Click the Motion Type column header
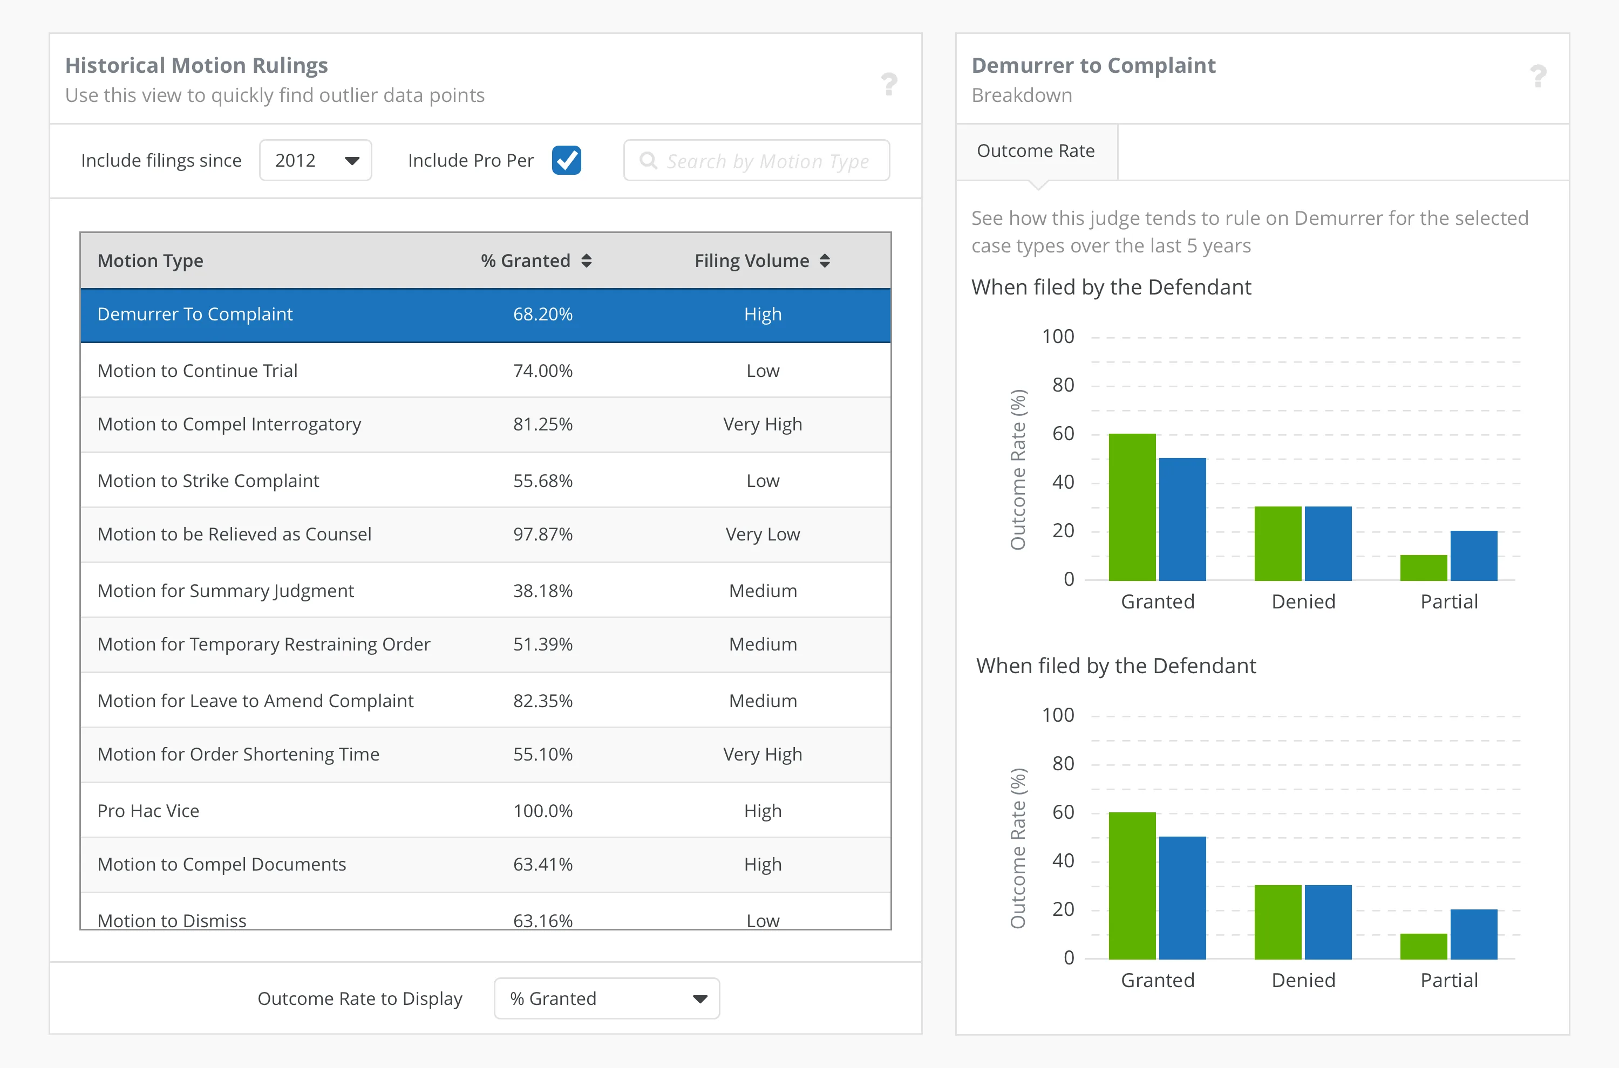Viewport: 1619px width, 1068px height. 151,261
